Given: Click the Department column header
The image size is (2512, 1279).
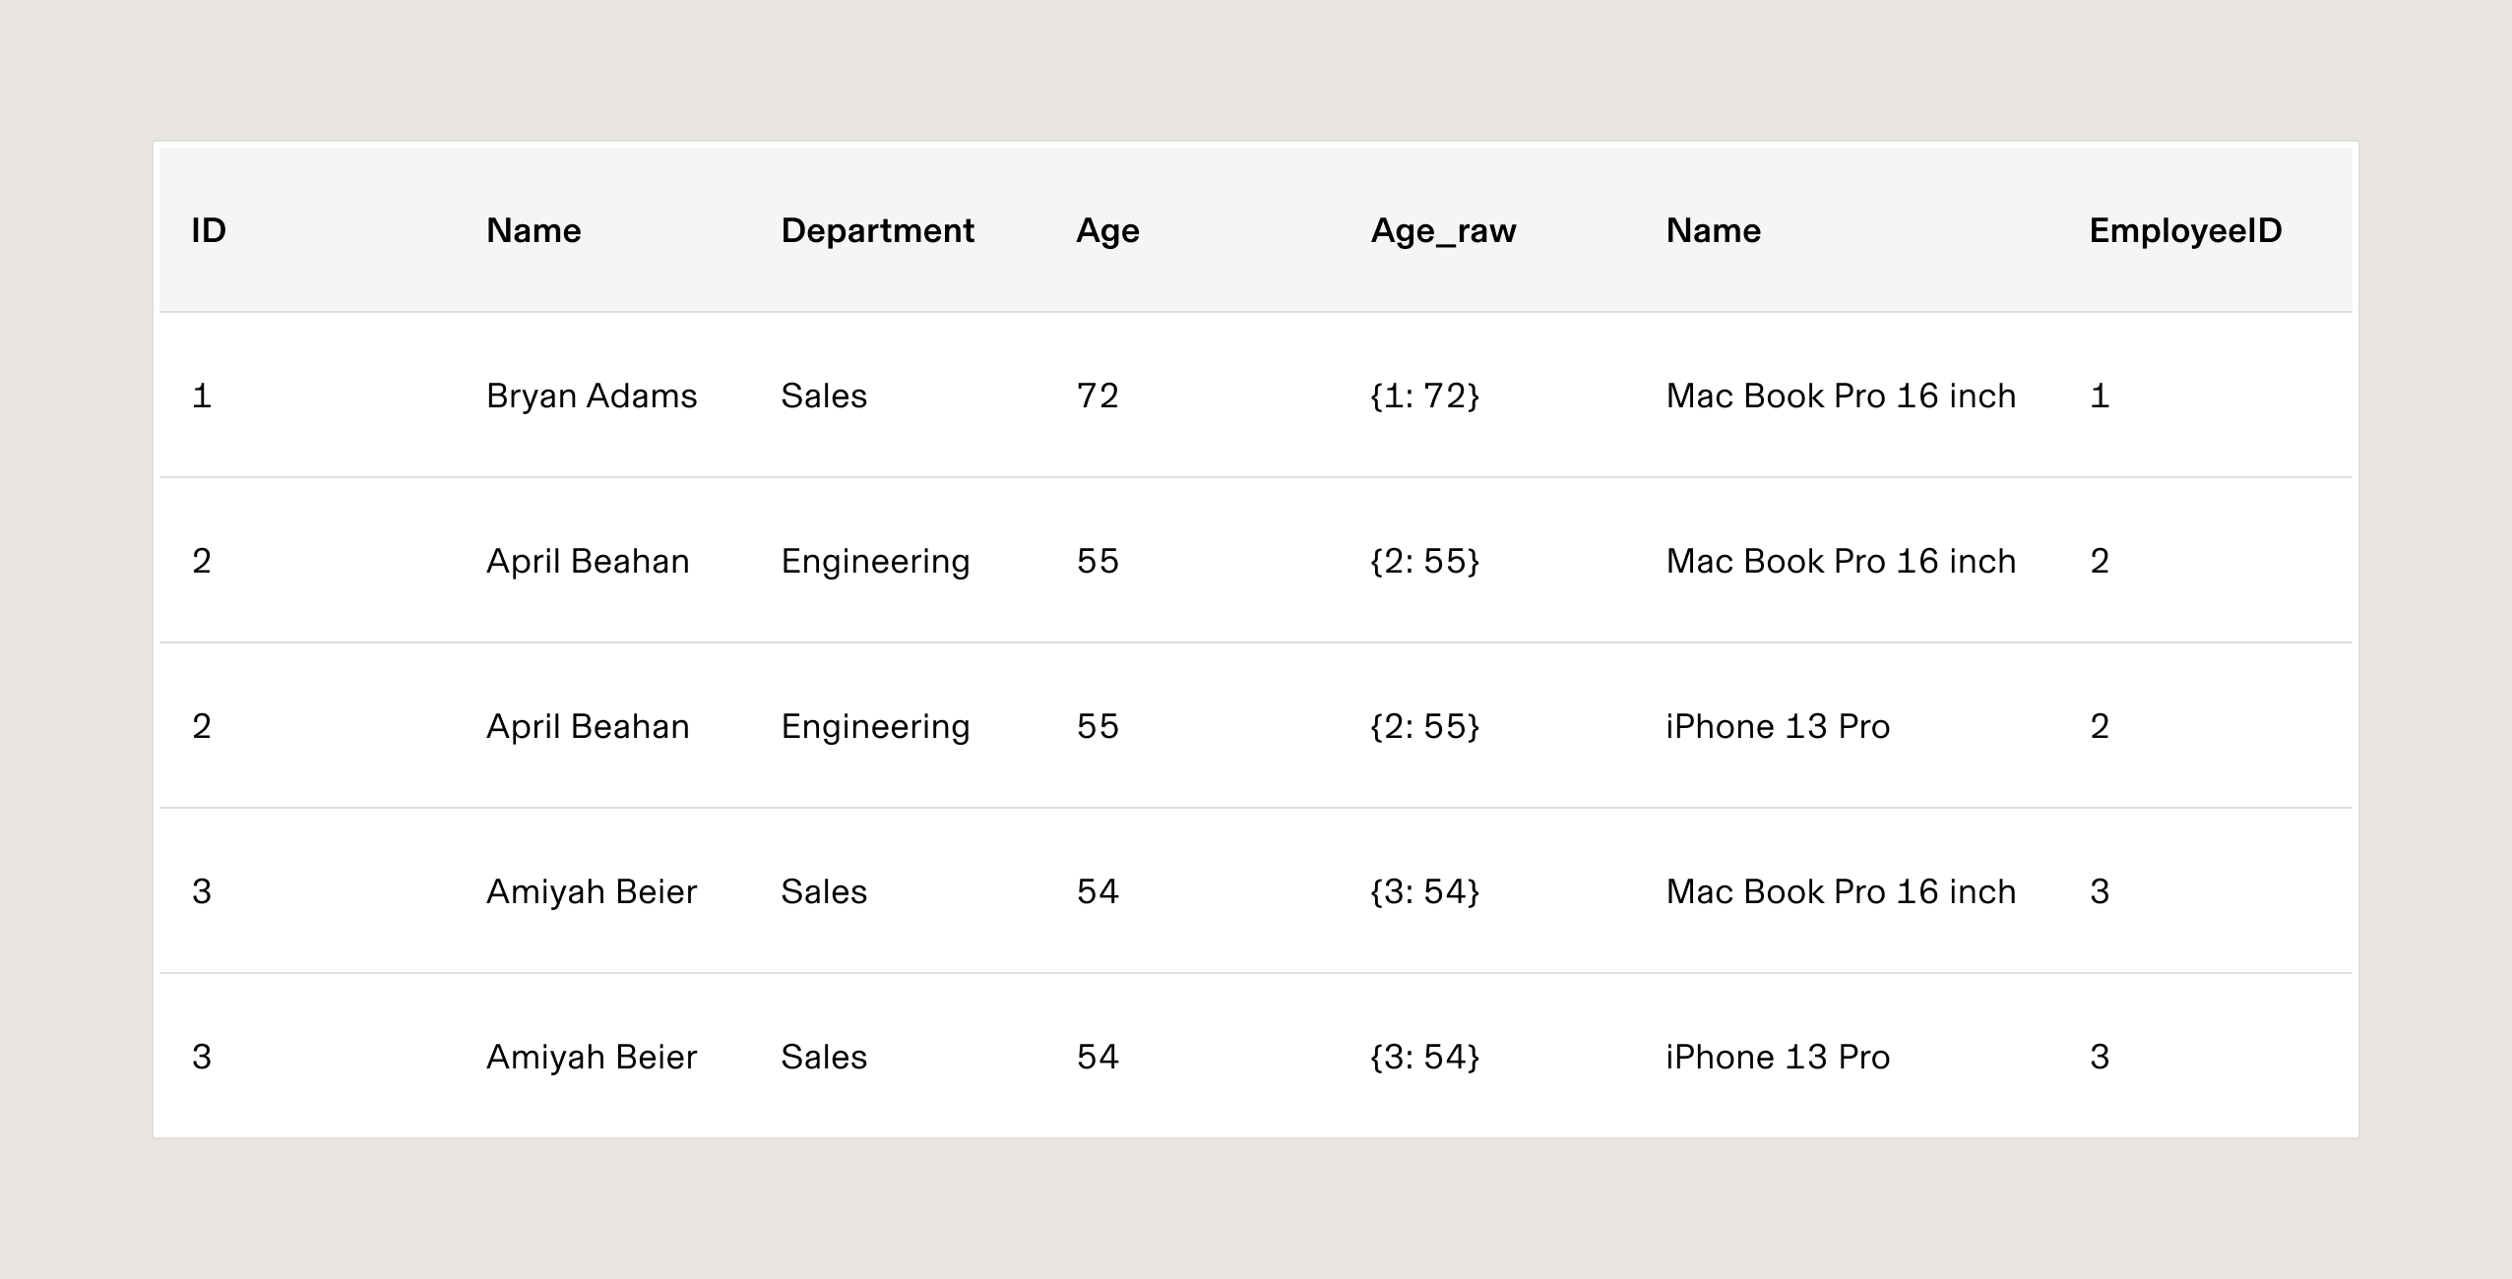Looking at the screenshot, I should pyautogui.click(x=877, y=230).
